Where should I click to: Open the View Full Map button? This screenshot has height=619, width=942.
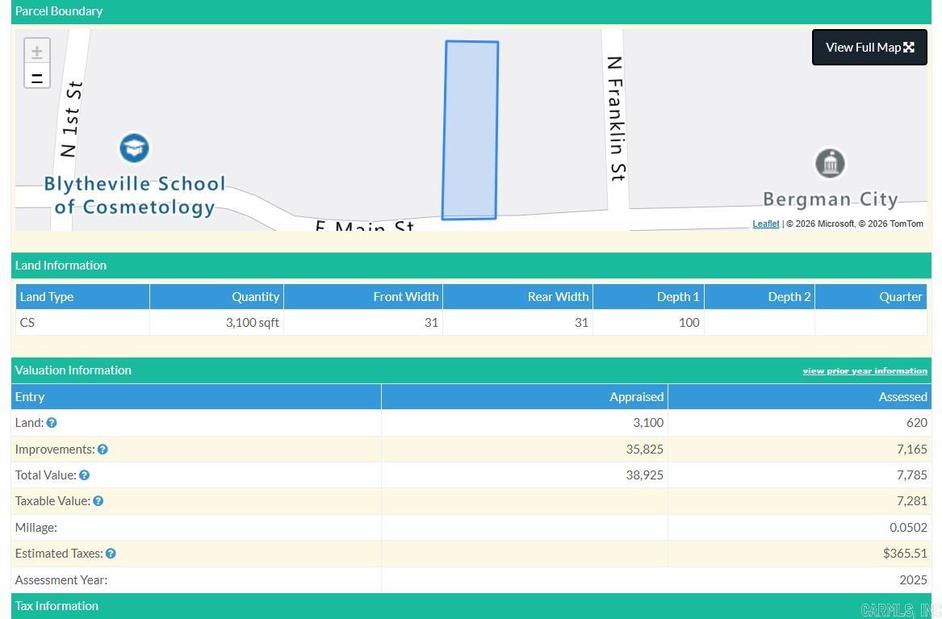[x=869, y=48]
